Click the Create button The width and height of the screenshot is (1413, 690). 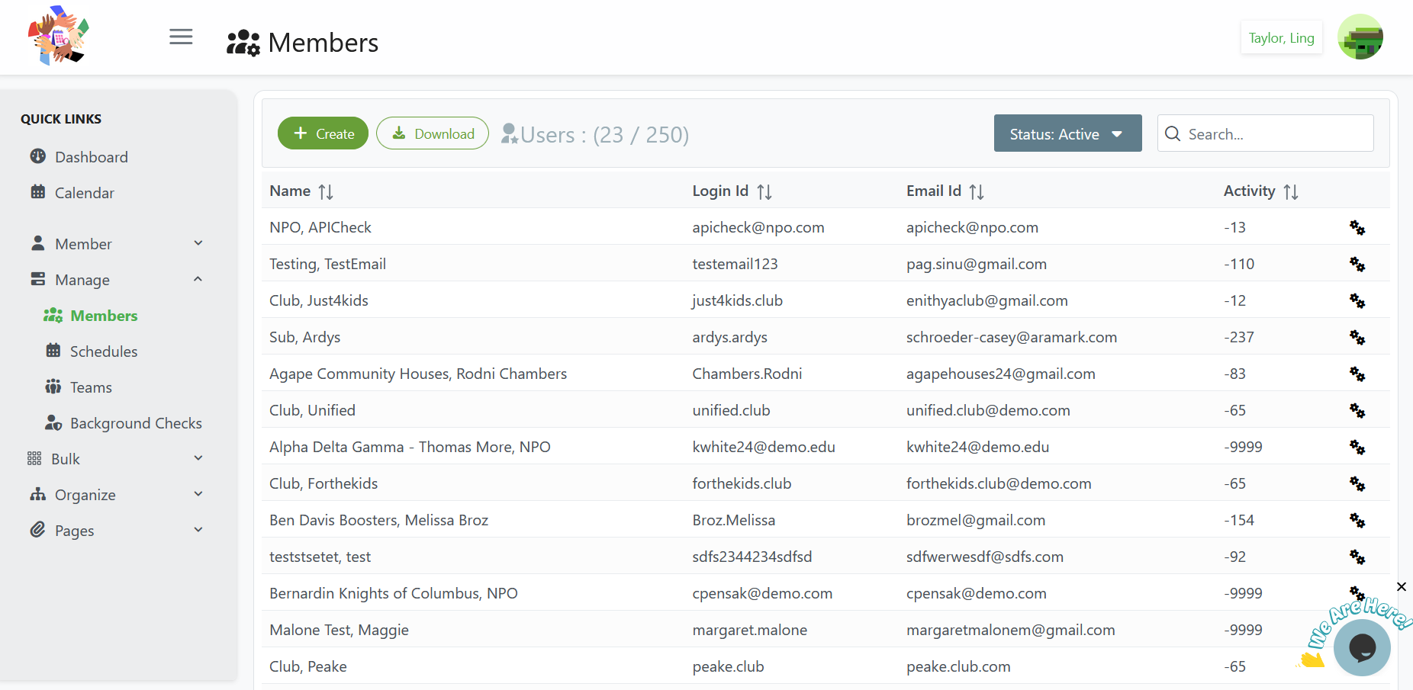323,133
